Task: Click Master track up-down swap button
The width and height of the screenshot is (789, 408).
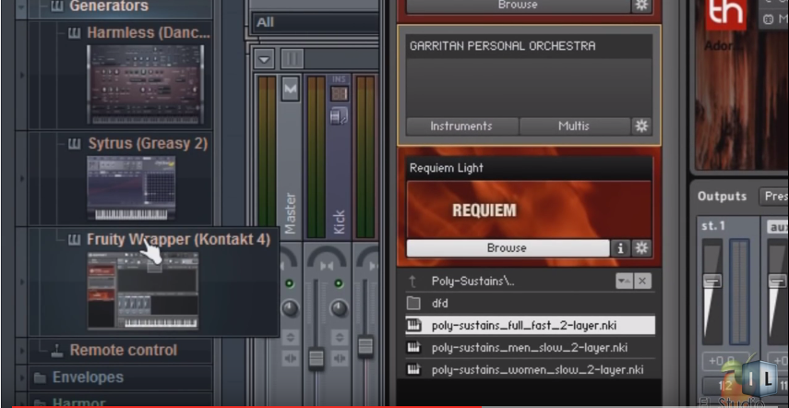Action: pos(291,337)
